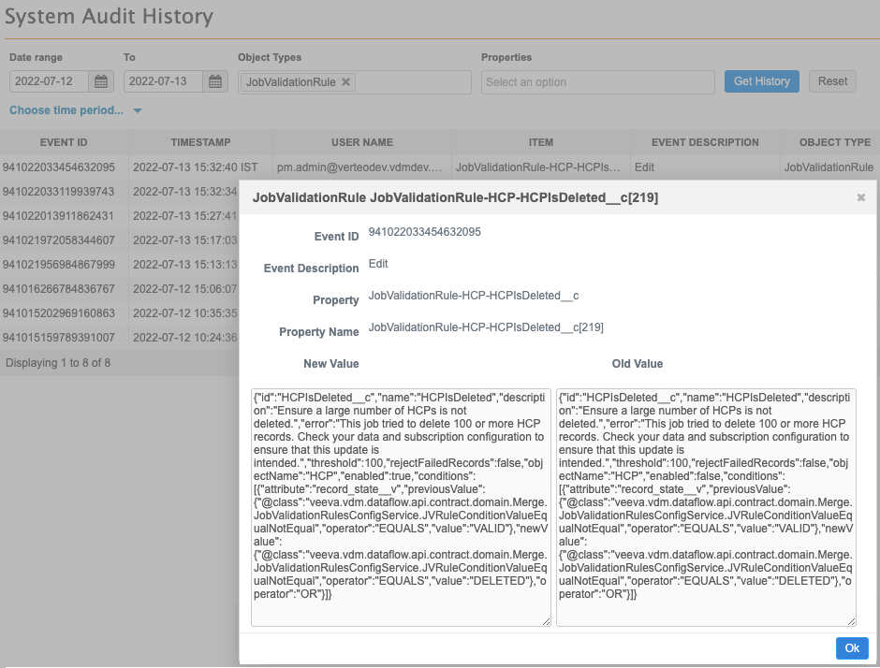The image size is (880, 668).
Task: Sort by the Object Type column header
Action: pos(834,143)
